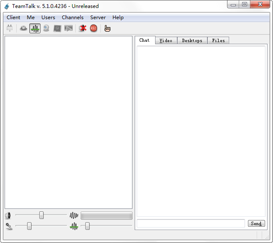
Task: Open the Server menu
Action: 98,17
